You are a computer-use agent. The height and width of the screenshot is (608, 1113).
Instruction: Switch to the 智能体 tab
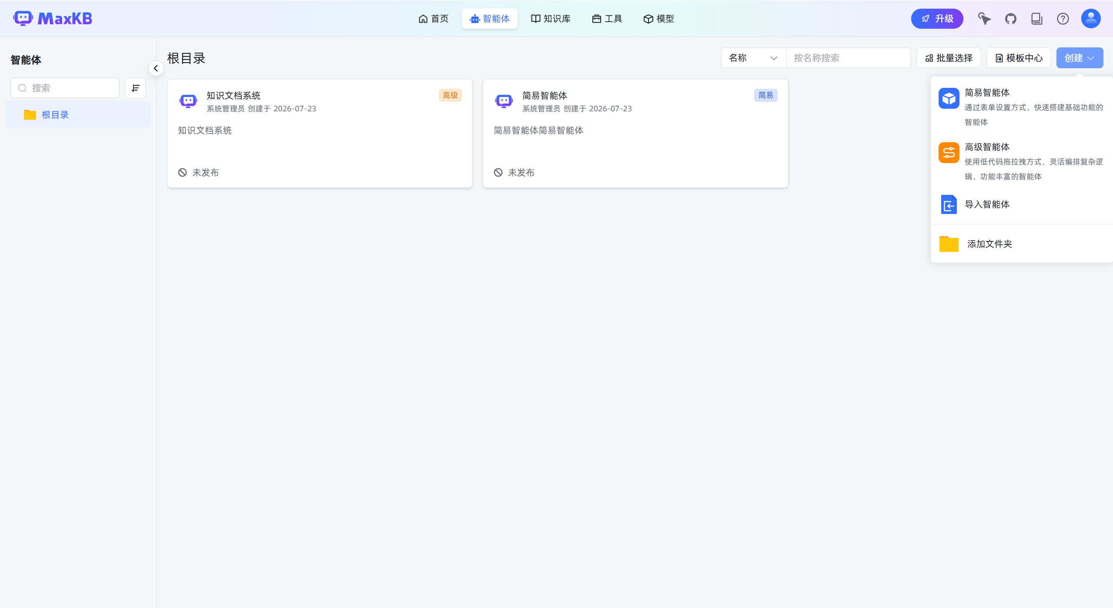pyautogui.click(x=489, y=19)
